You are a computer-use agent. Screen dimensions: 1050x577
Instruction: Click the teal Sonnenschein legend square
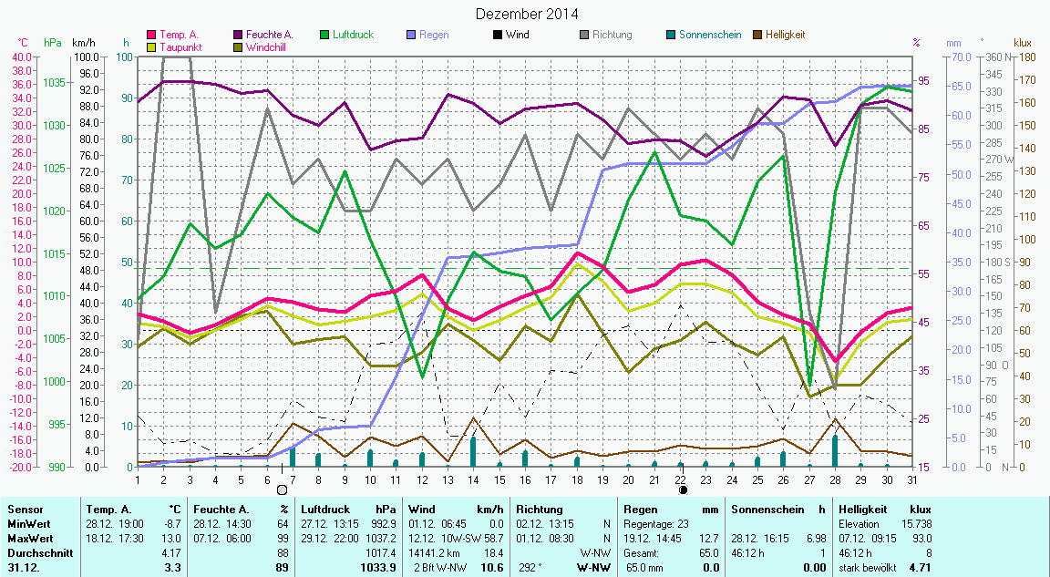[672, 35]
